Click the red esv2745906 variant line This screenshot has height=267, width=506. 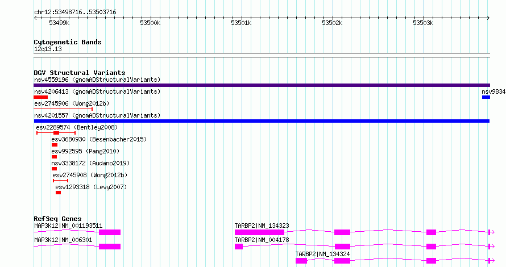tap(63, 109)
